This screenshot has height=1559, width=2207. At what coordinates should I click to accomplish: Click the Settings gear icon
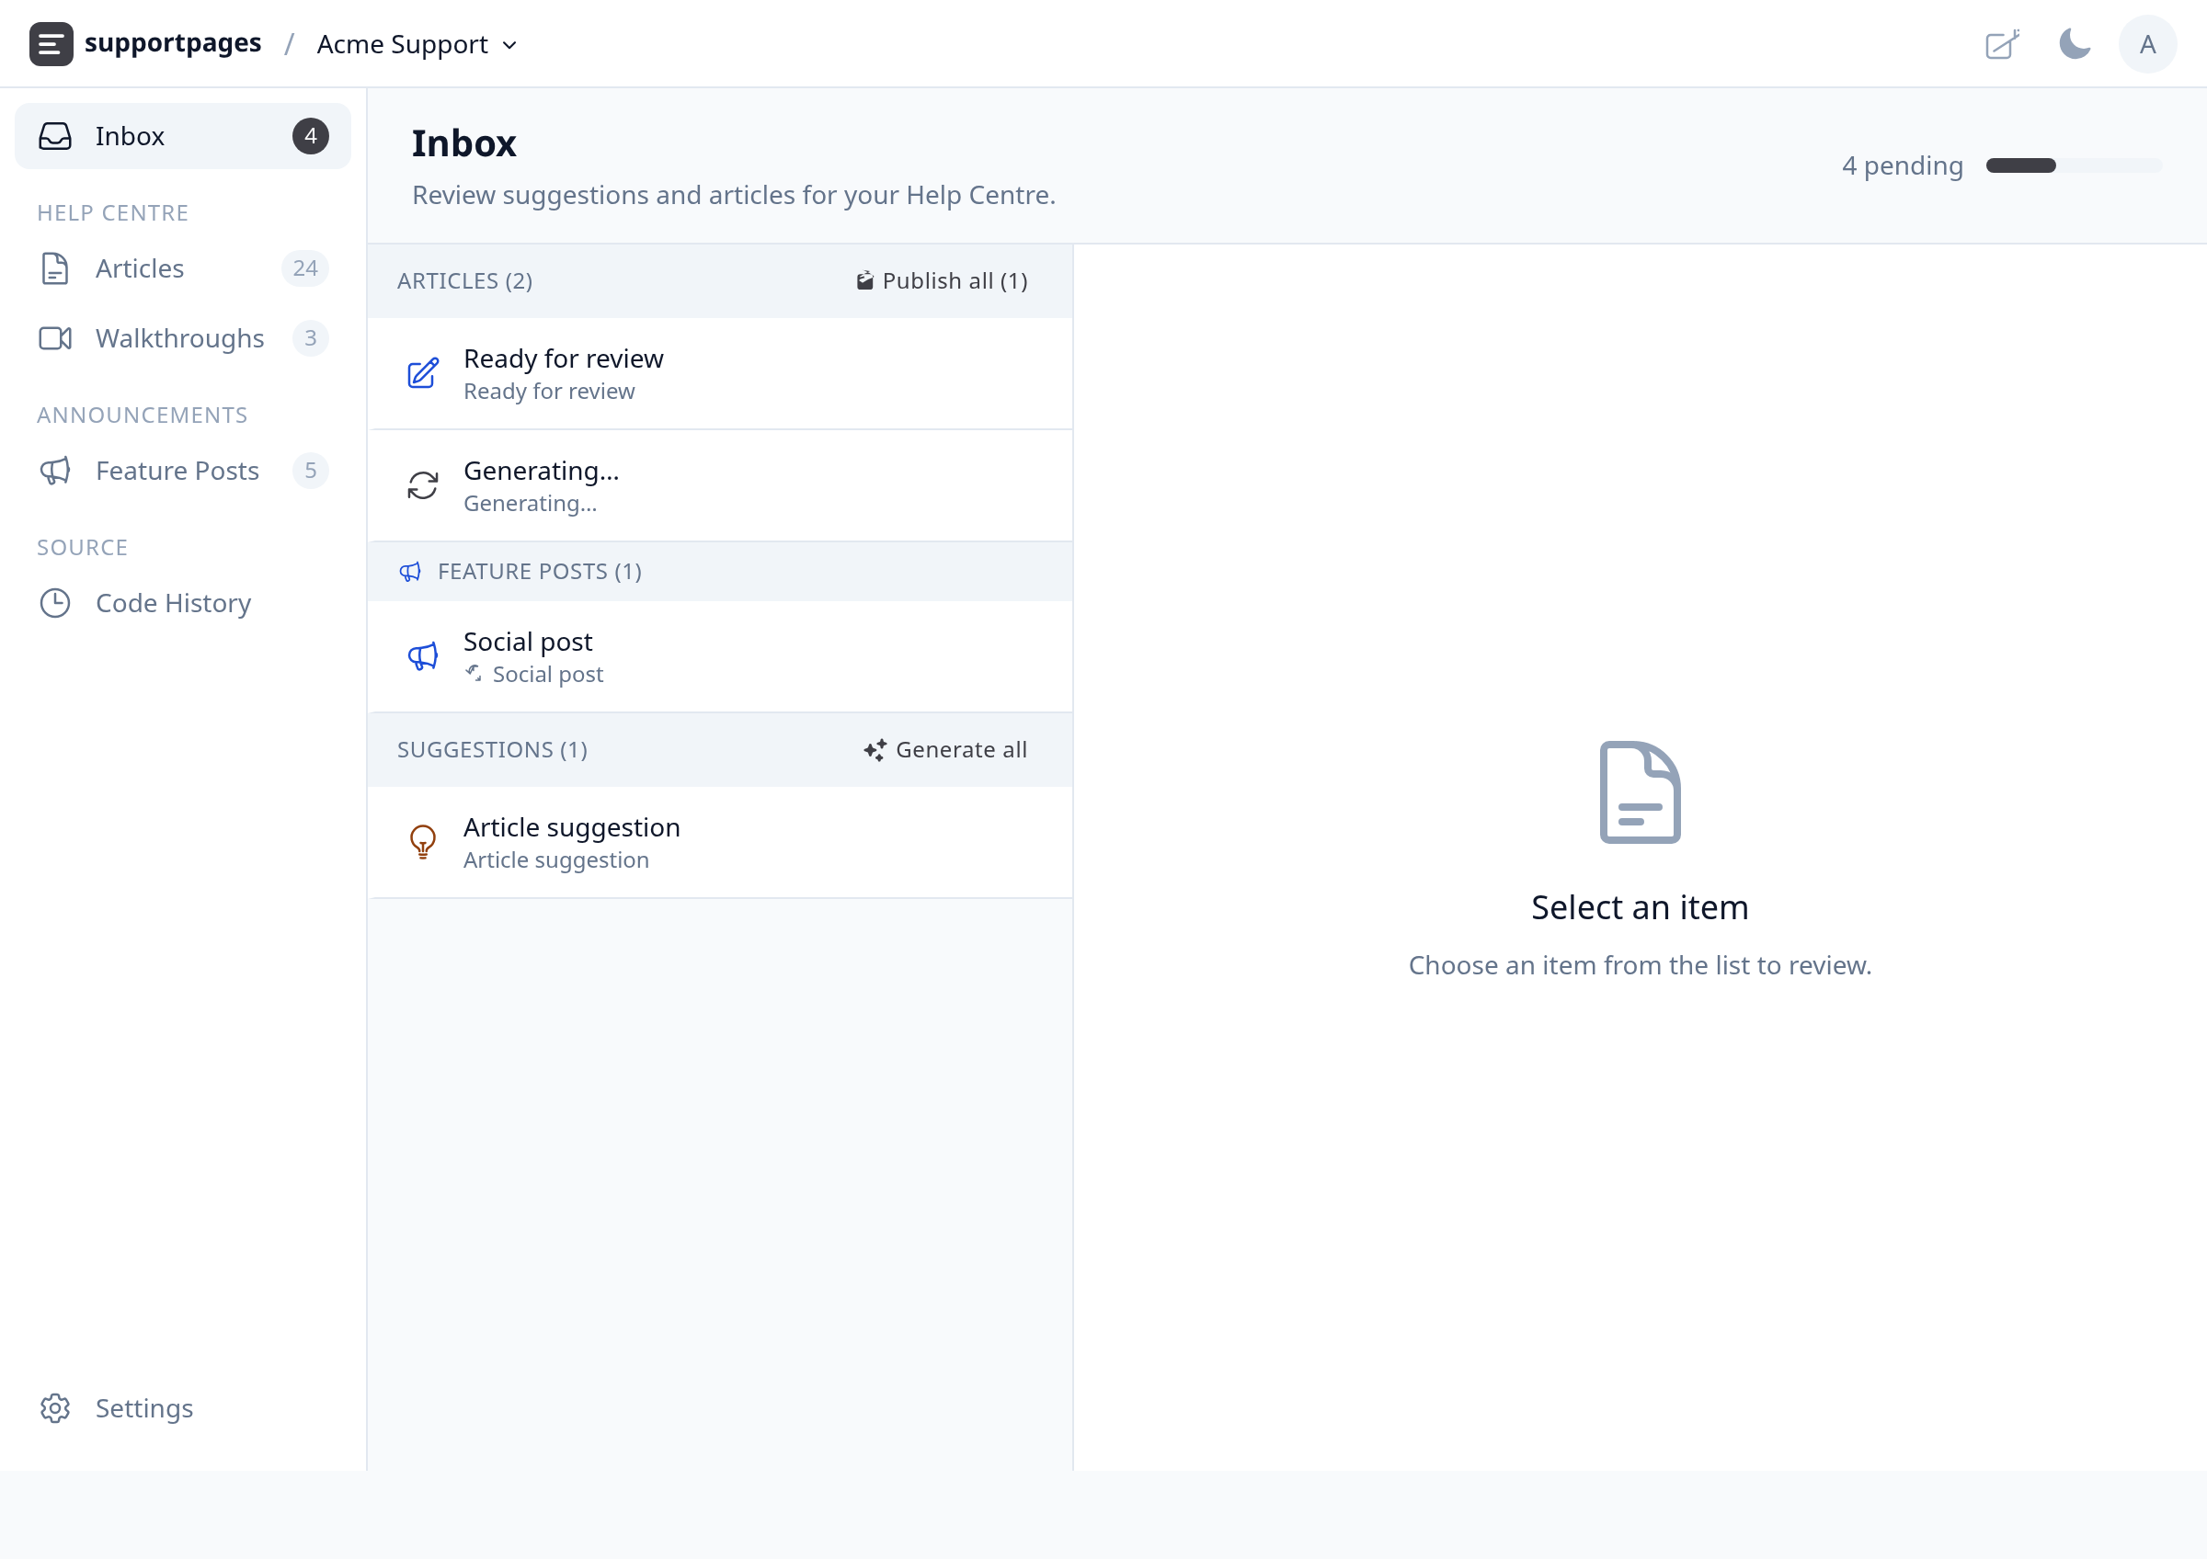(56, 1408)
